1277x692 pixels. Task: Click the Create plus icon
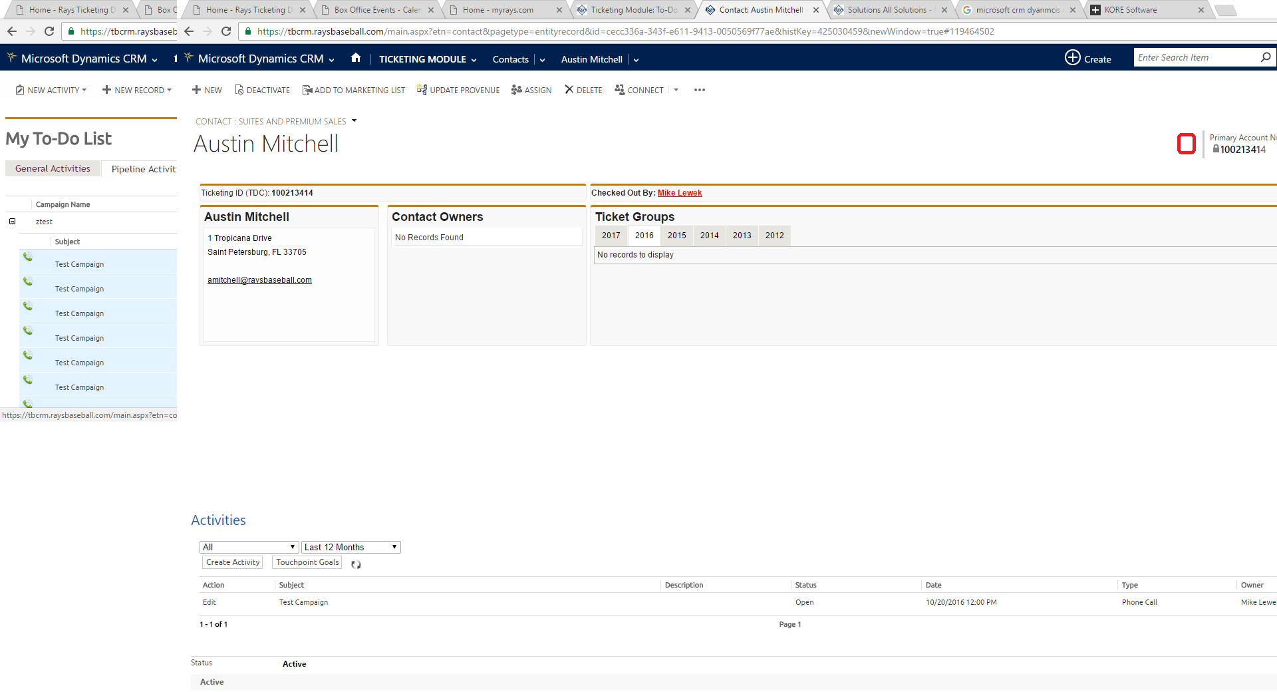click(x=1072, y=58)
